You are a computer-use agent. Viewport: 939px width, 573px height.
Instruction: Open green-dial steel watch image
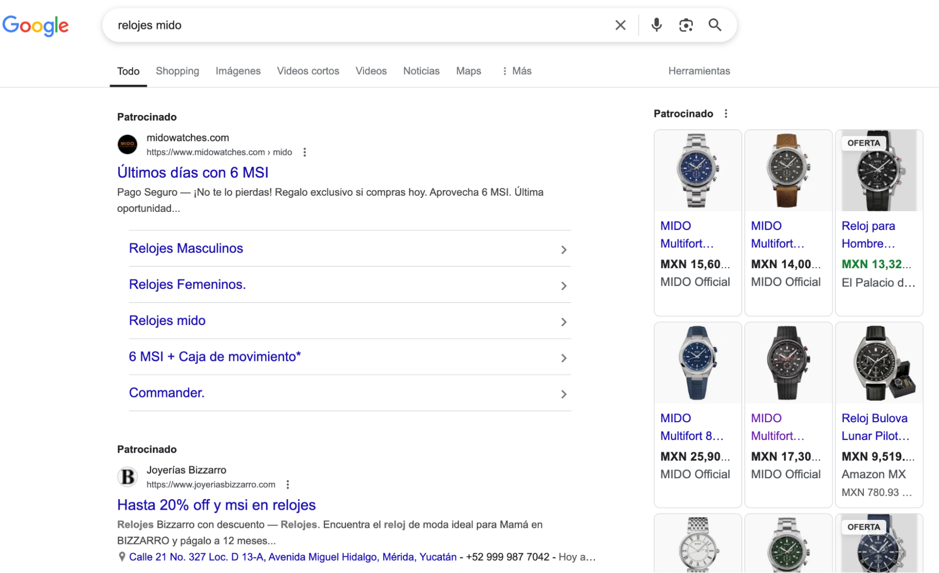click(788, 544)
